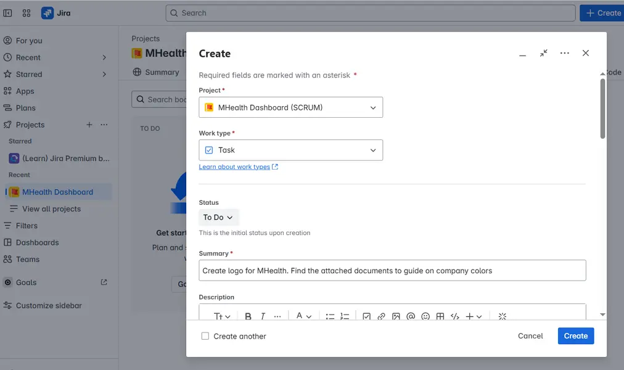
Task: Click into the Summary text field
Action: [x=392, y=271]
